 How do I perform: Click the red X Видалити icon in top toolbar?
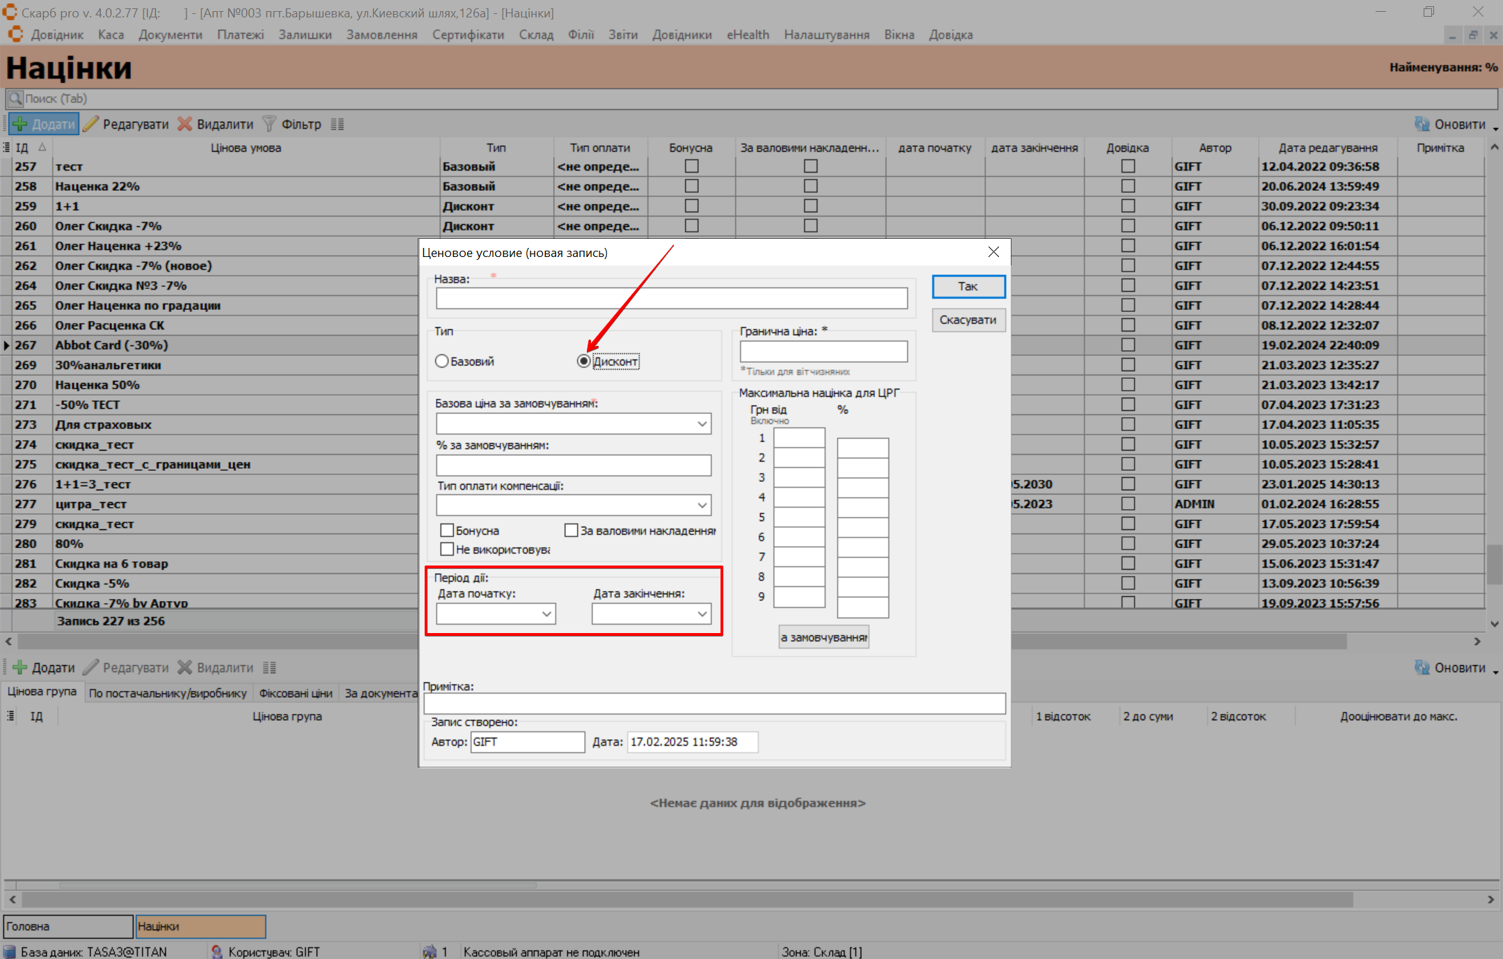pos(184,124)
